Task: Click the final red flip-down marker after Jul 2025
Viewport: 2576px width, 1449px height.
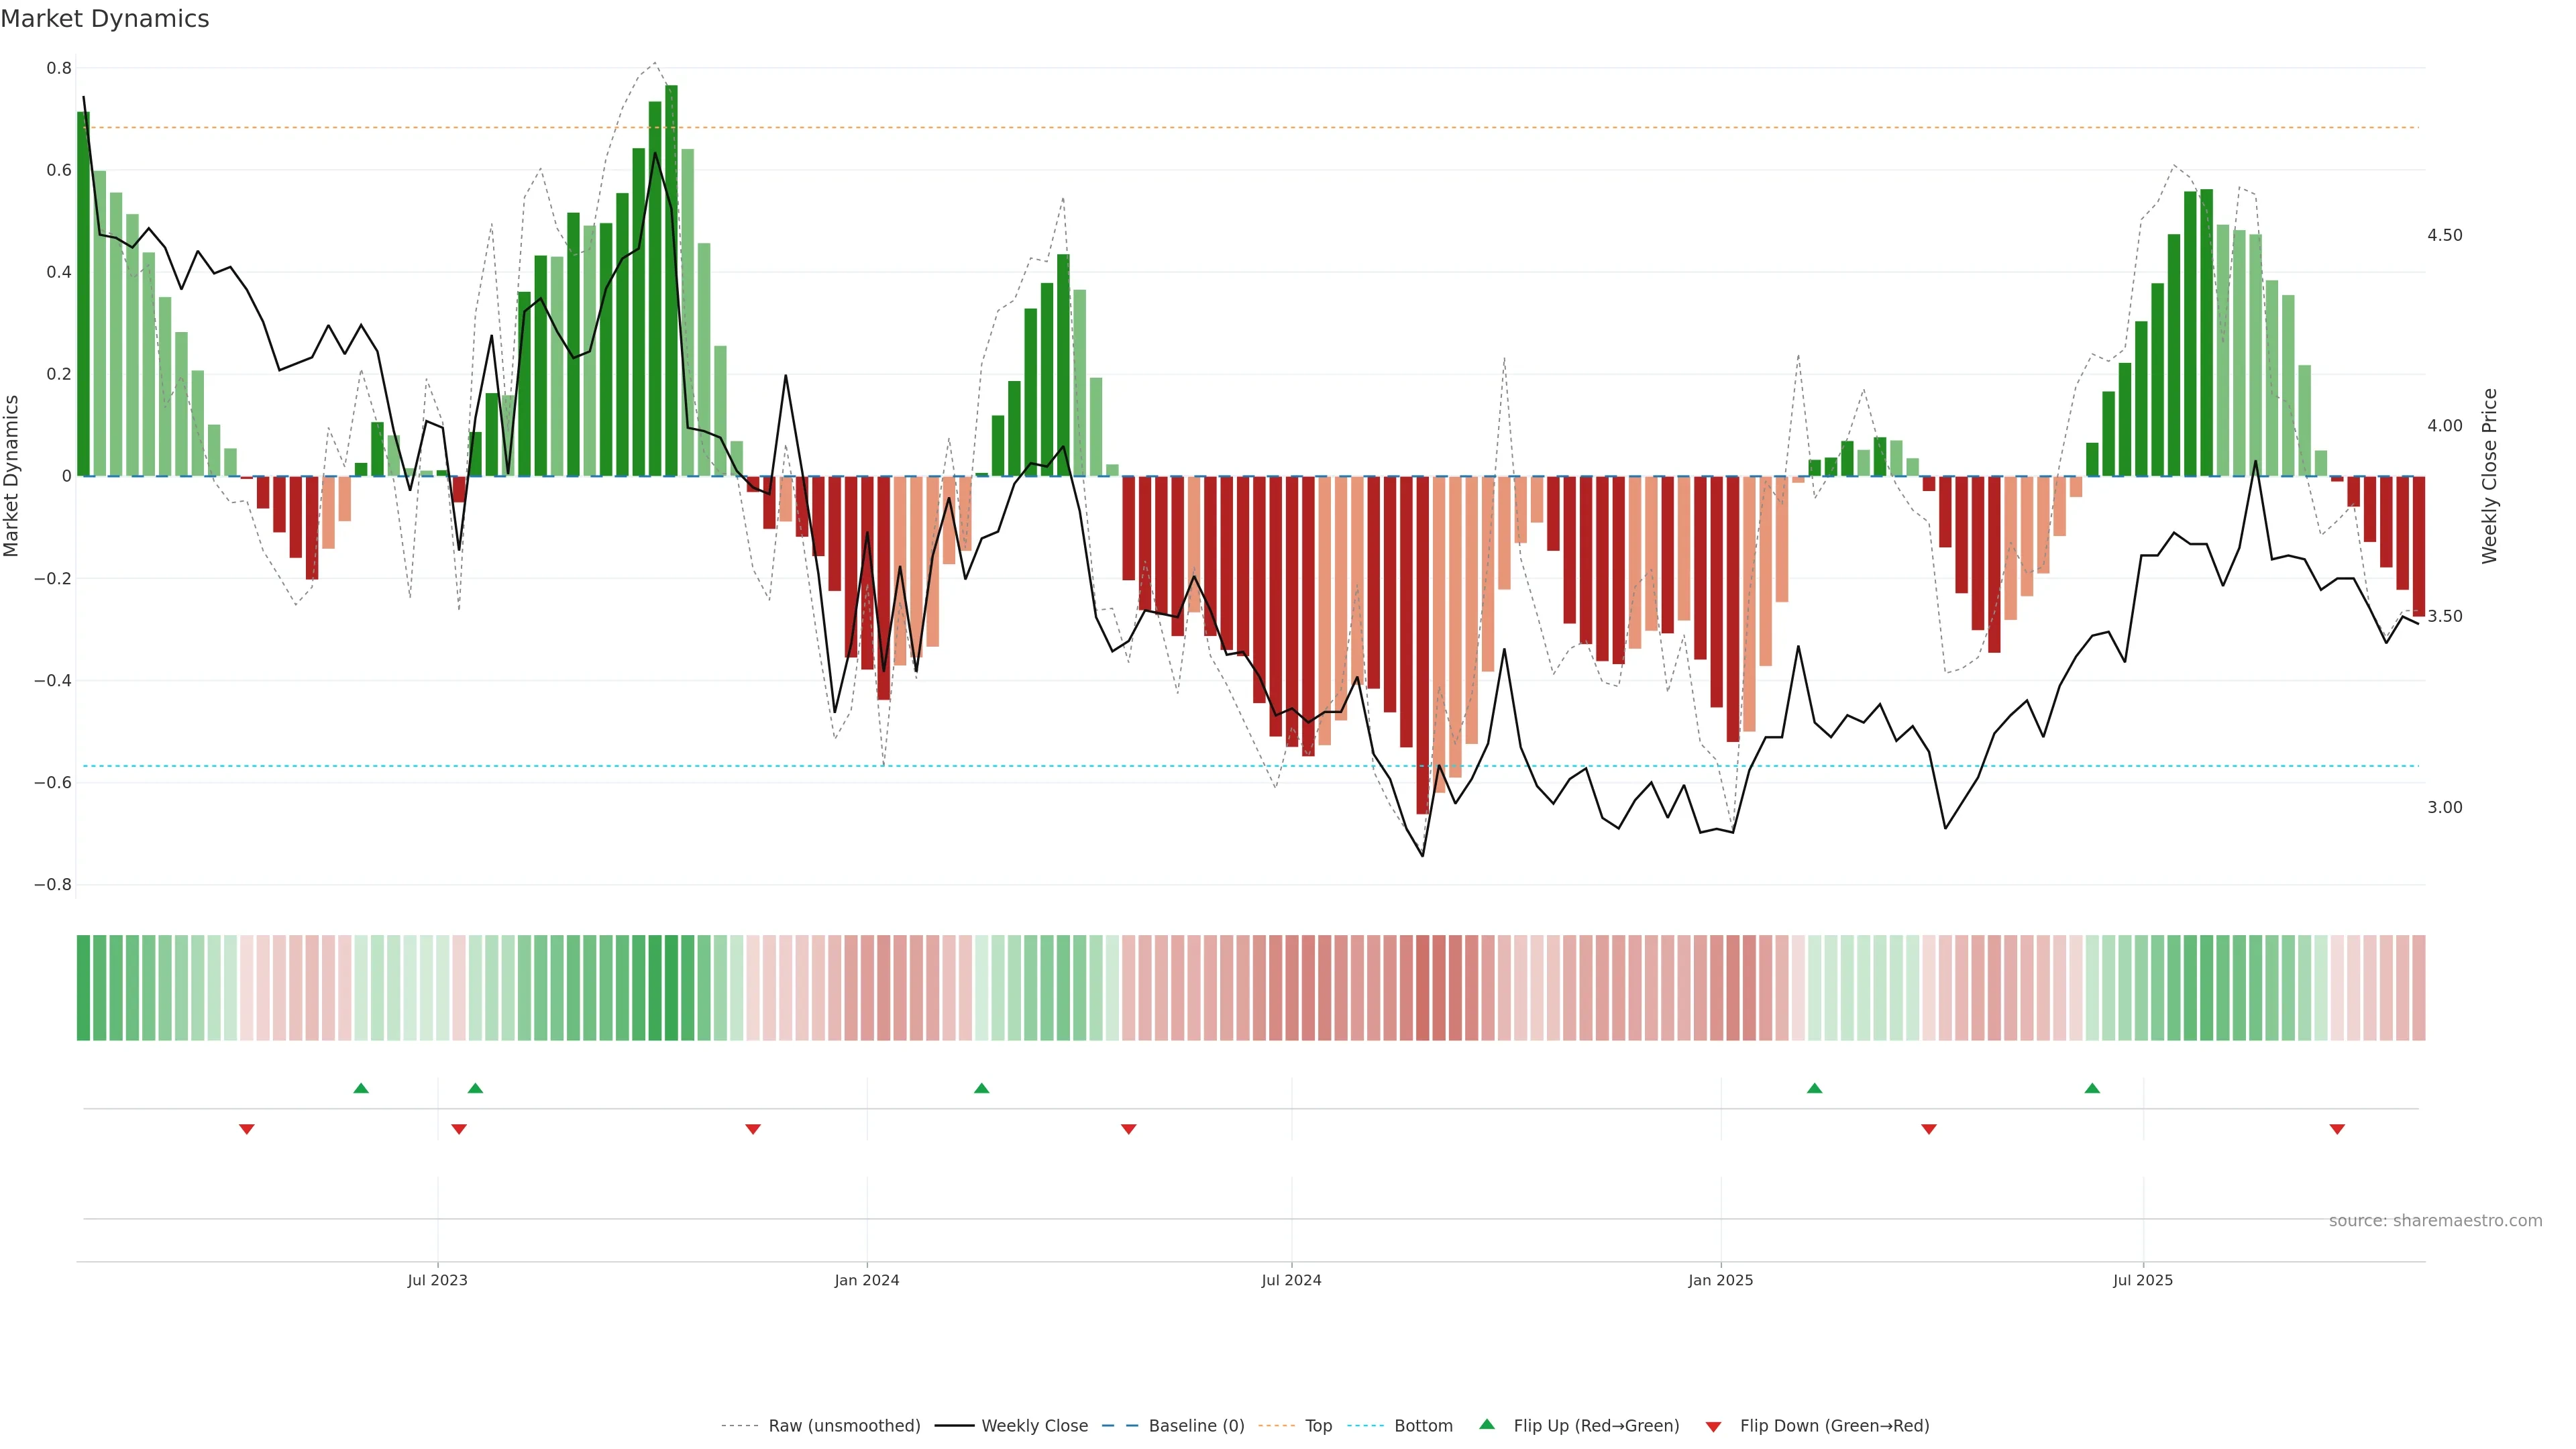Action: (x=2337, y=1129)
